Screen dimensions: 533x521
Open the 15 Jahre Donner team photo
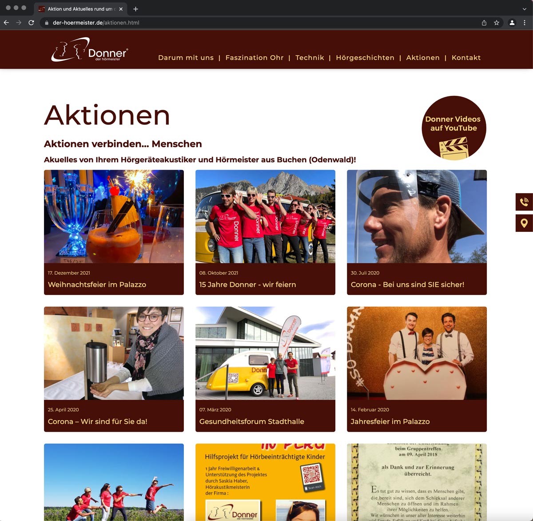(265, 216)
